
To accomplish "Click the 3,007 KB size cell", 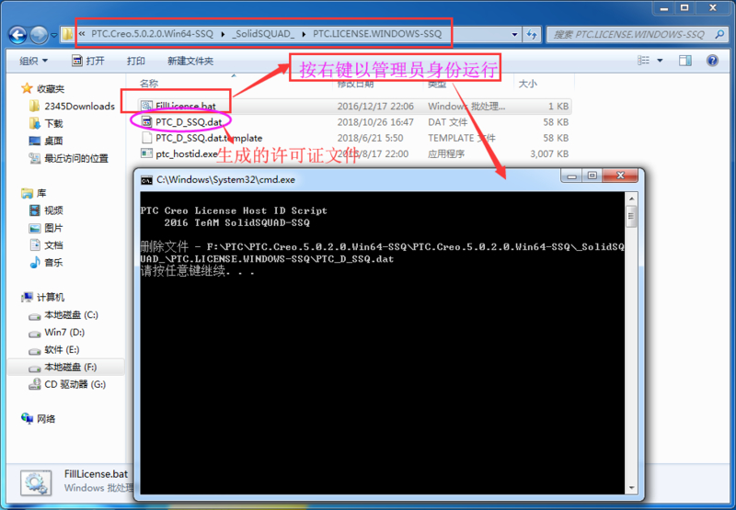I will pyautogui.click(x=549, y=153).
